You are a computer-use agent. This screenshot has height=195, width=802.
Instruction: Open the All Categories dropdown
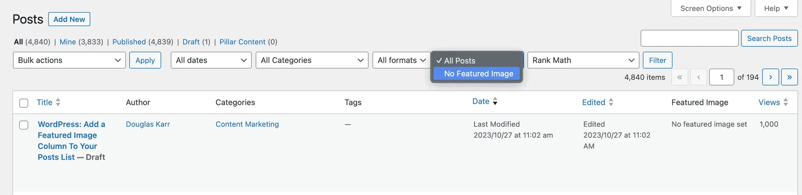(x=312, y=60)
